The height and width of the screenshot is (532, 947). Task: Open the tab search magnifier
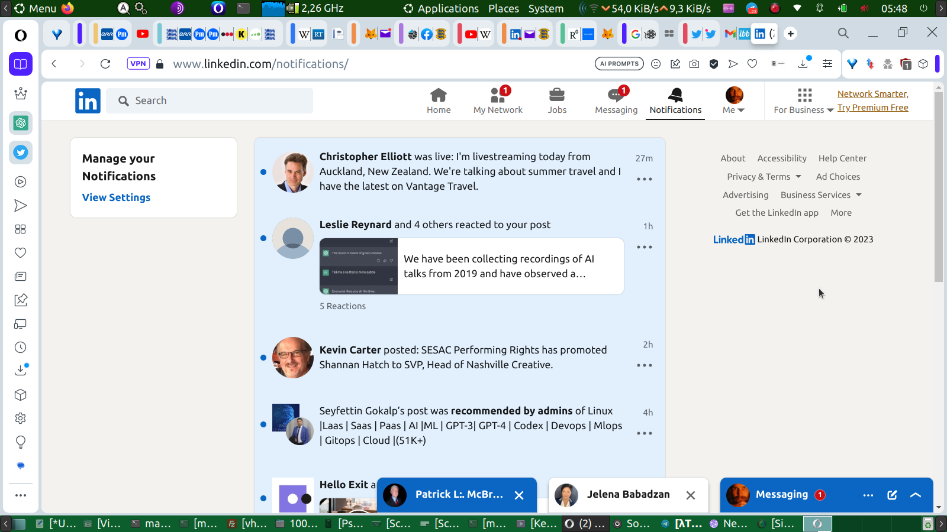tap(843, 34)
